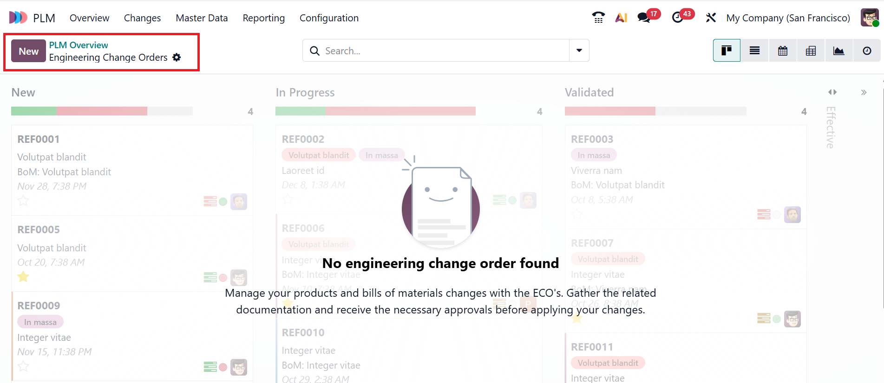Toggle the priority star on REF0009
This screenshot has height=383, width=884.
click(23, 366)
